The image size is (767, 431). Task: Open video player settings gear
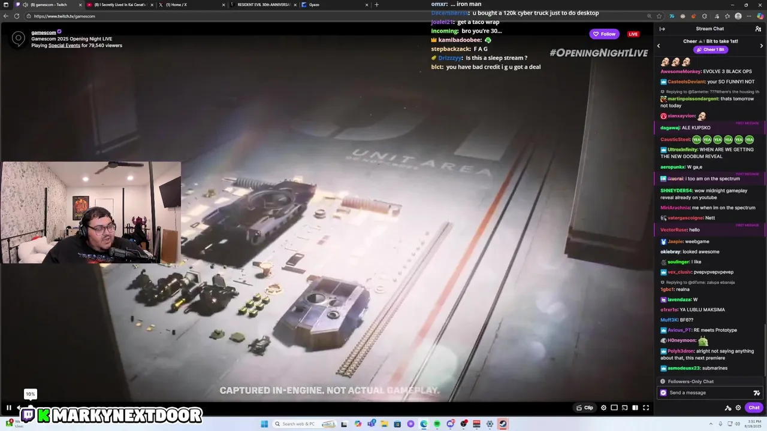click(603, 408)
